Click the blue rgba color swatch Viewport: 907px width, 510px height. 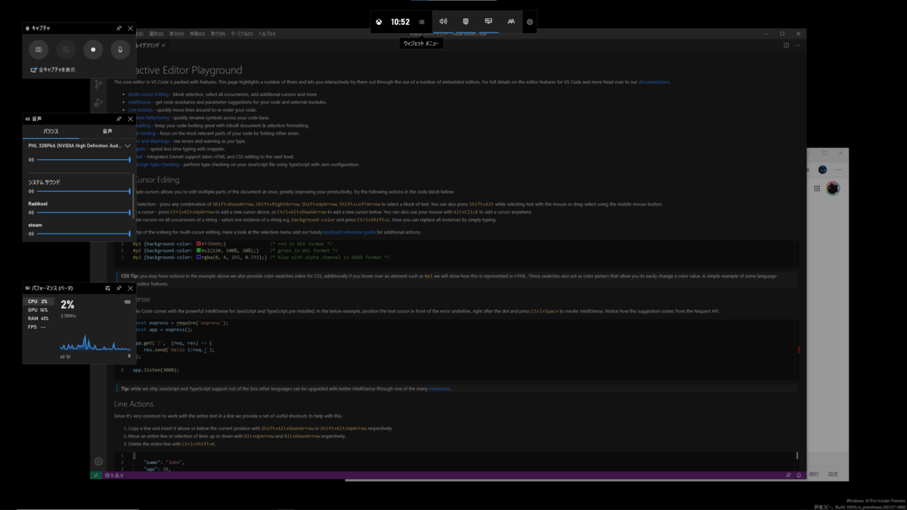199,257
